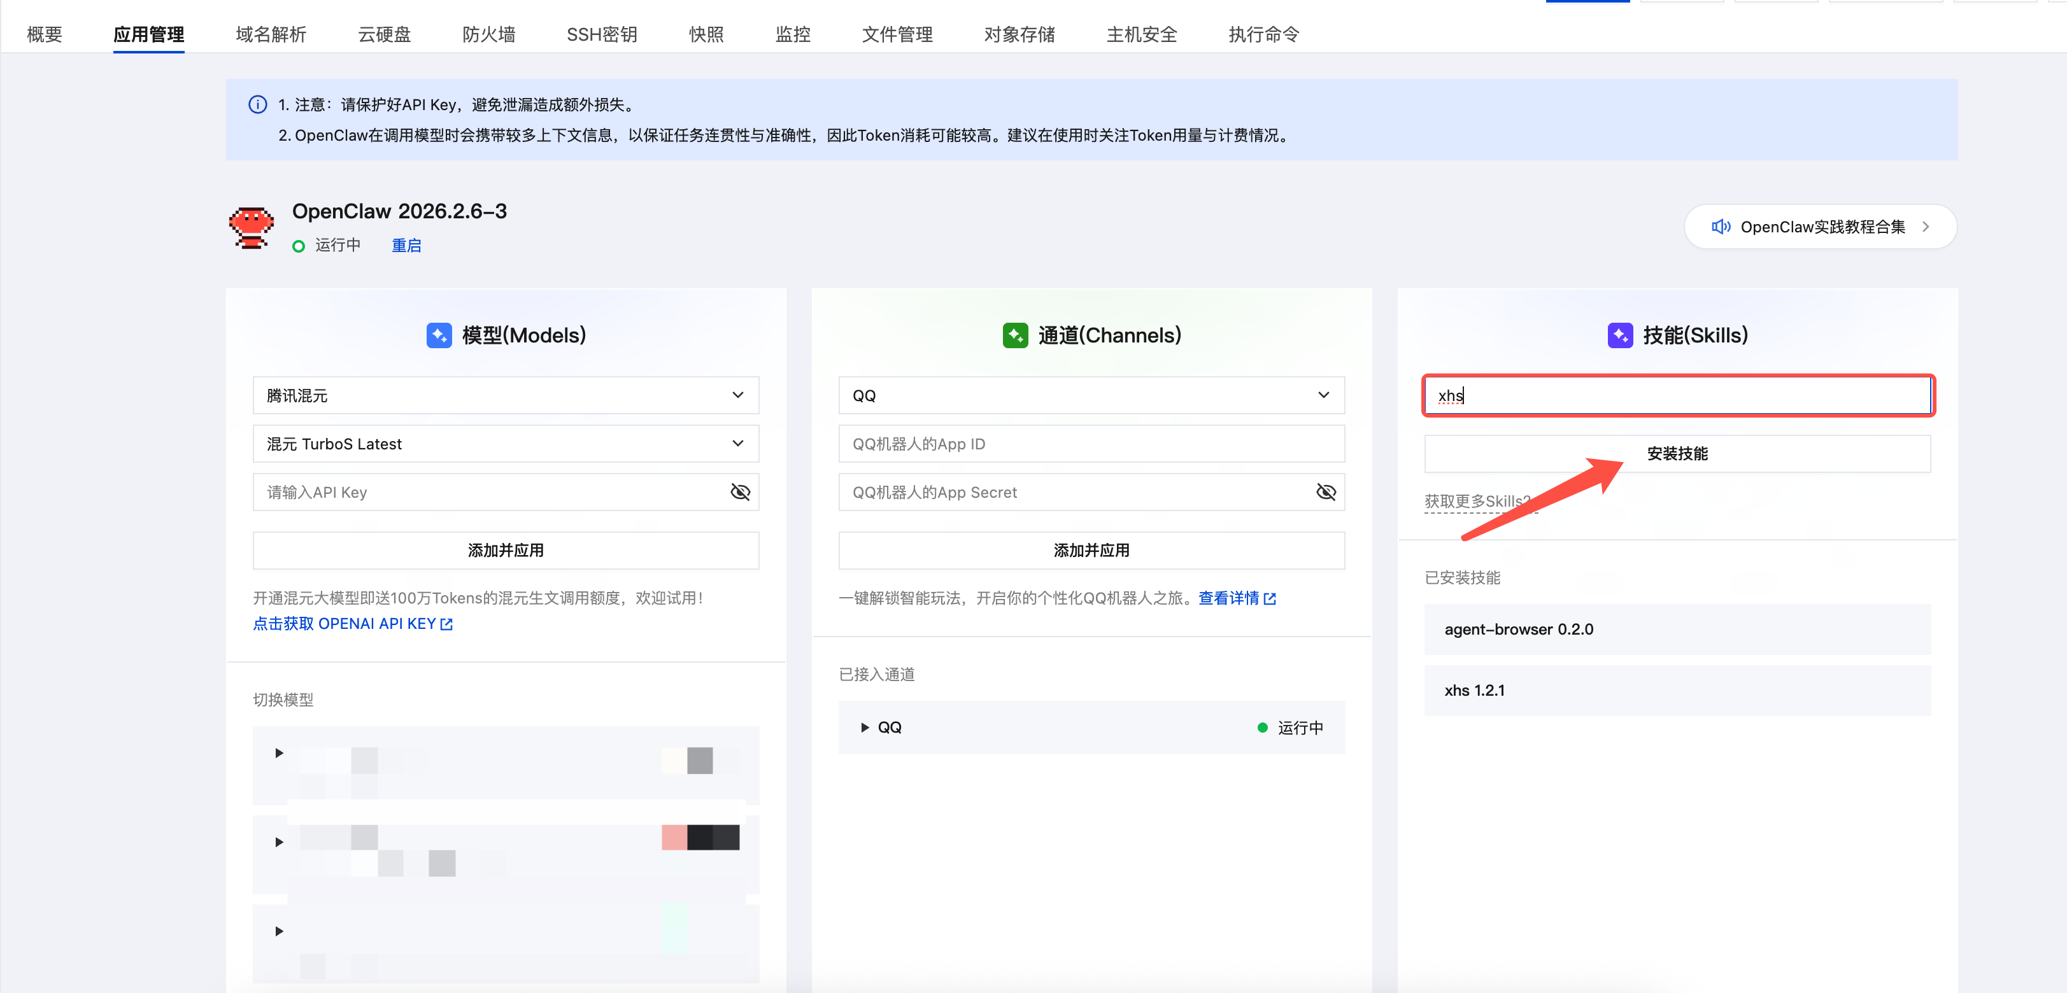2067x993 pixels.
Task: Switch to the 防火墙 tab
Action: (x=487, y=34)
